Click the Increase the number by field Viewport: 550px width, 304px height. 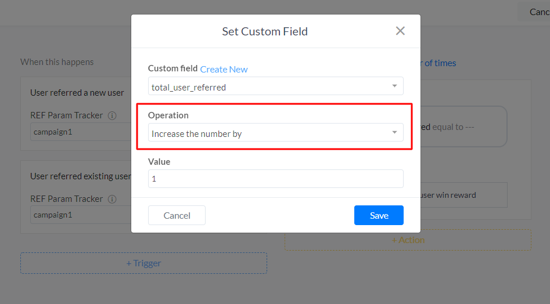(267, 133)
